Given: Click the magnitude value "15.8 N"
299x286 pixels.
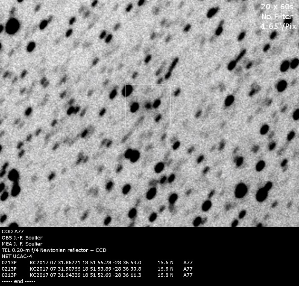Looking at the screenshot, I should click(x=165, y=275).
